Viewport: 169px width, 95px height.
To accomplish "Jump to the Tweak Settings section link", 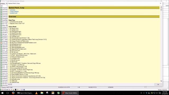I will pyautogui.click(x=14, y=11).
